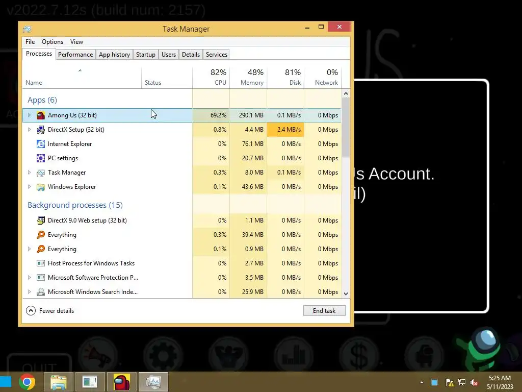This screenshot has height=392, width=522.
Task: Open Chrome from the taskbar
Action: pyautogui.click(x=28, y=382)
